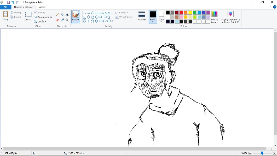Activate the Color picker eyedropper
Viewport: 277px width, 156px height.
(62, 20)
